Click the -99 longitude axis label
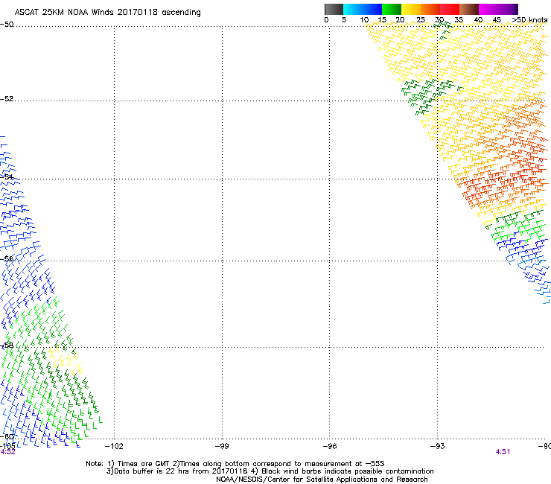The height and width of the screenshot is (484, 551). (x=222, y=446)
